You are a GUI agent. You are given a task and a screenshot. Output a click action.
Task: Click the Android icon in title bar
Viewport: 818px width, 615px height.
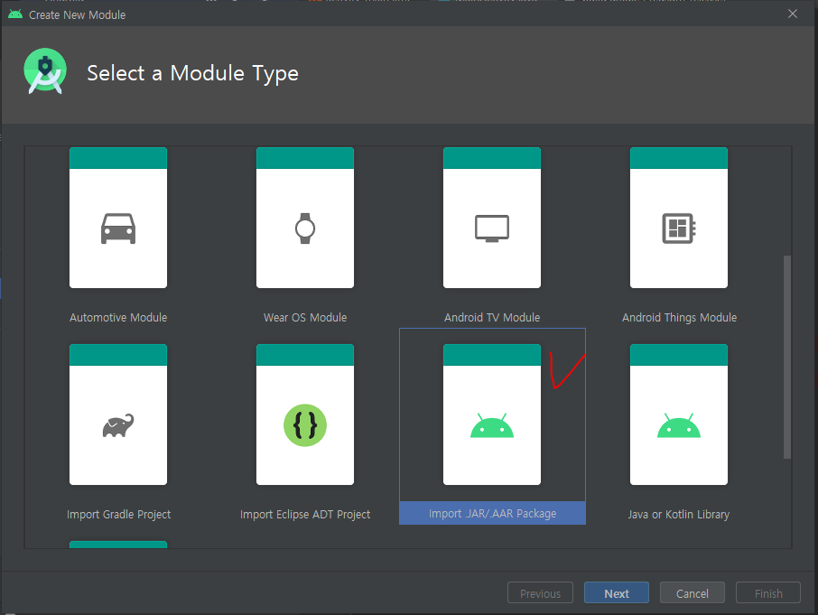click(15, 14)
